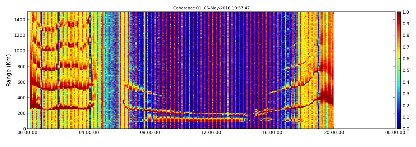Click the 400 range tick label
The image size is (416, 147).
pyautogui.click(x=22, y=98)
